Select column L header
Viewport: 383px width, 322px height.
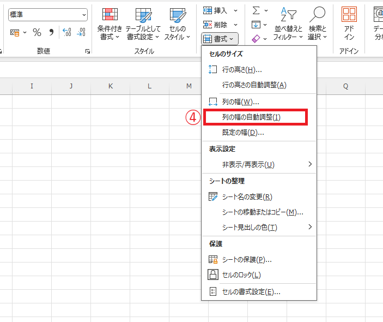pyautogui.click(x=149, y=86)
